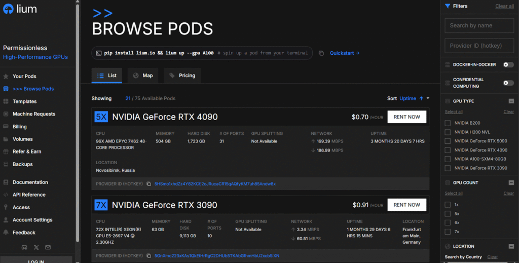Click the email envelope icon in sidebar
The width and height of the screenshot is (519, 263).
[x=48, y=247]
